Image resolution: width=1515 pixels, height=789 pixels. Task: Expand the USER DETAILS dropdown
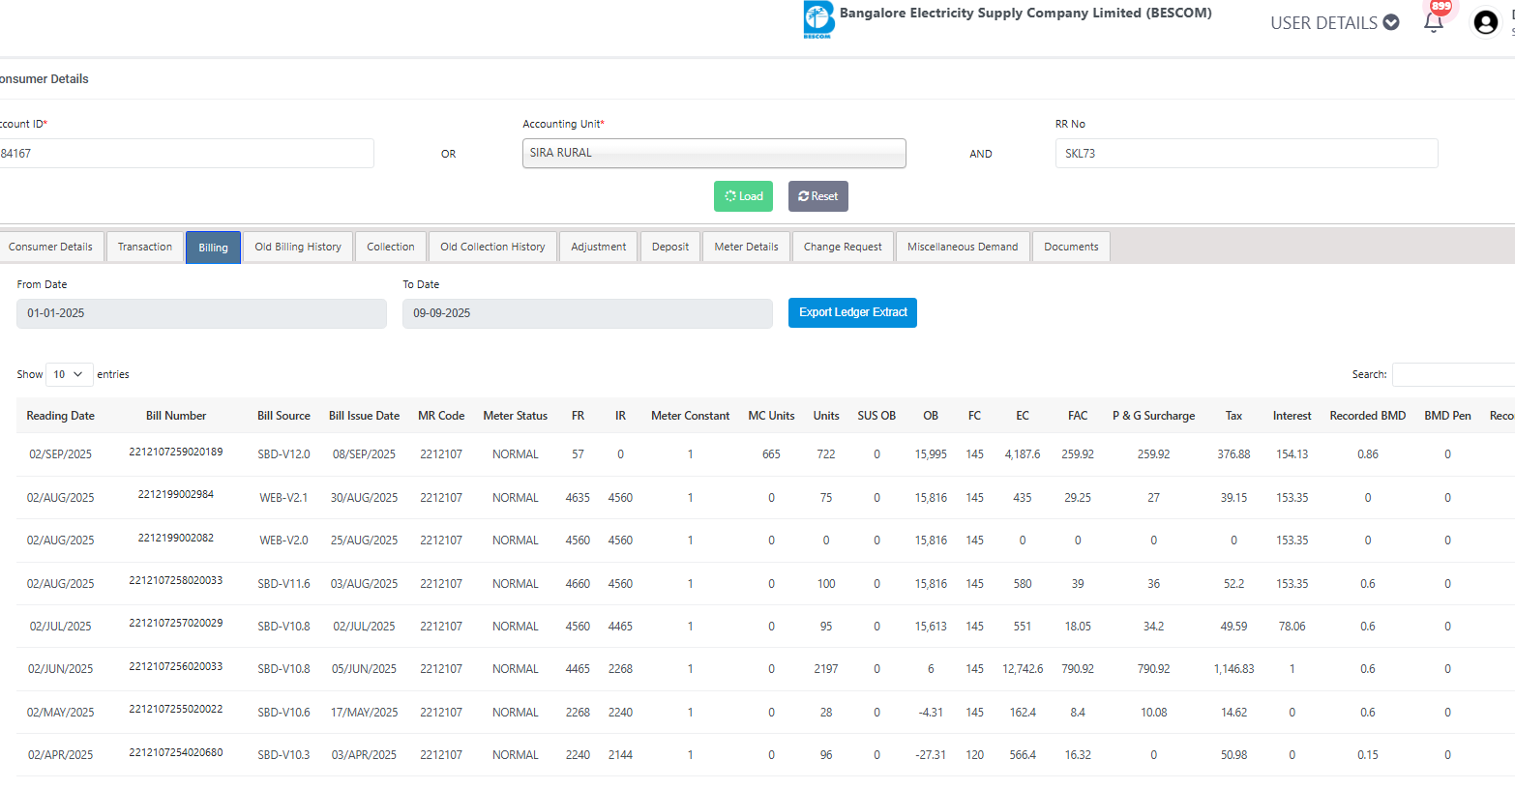tap(1334, 22)
